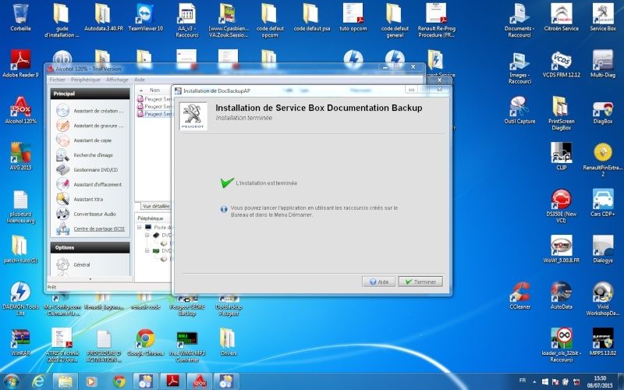624x390 pixels.
Task: Open Multi-Diag desktop shortcut
Action: tap(603, 64)
